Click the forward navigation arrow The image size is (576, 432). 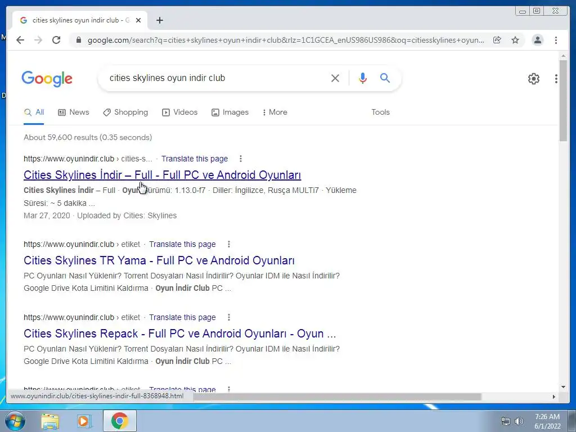[38, 40]
